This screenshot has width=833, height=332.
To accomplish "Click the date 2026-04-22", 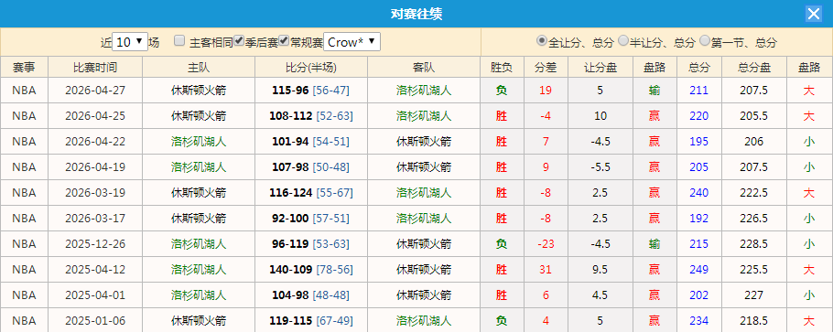I will (x=95, y=141).
